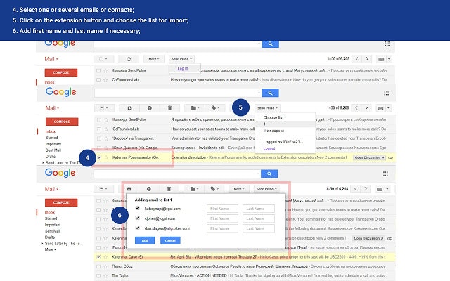Open the Mail dropdown in the top Gmail screenshot
Image resolution: width=450 pixels, height=281 pixels.
[x=51, y=59]
